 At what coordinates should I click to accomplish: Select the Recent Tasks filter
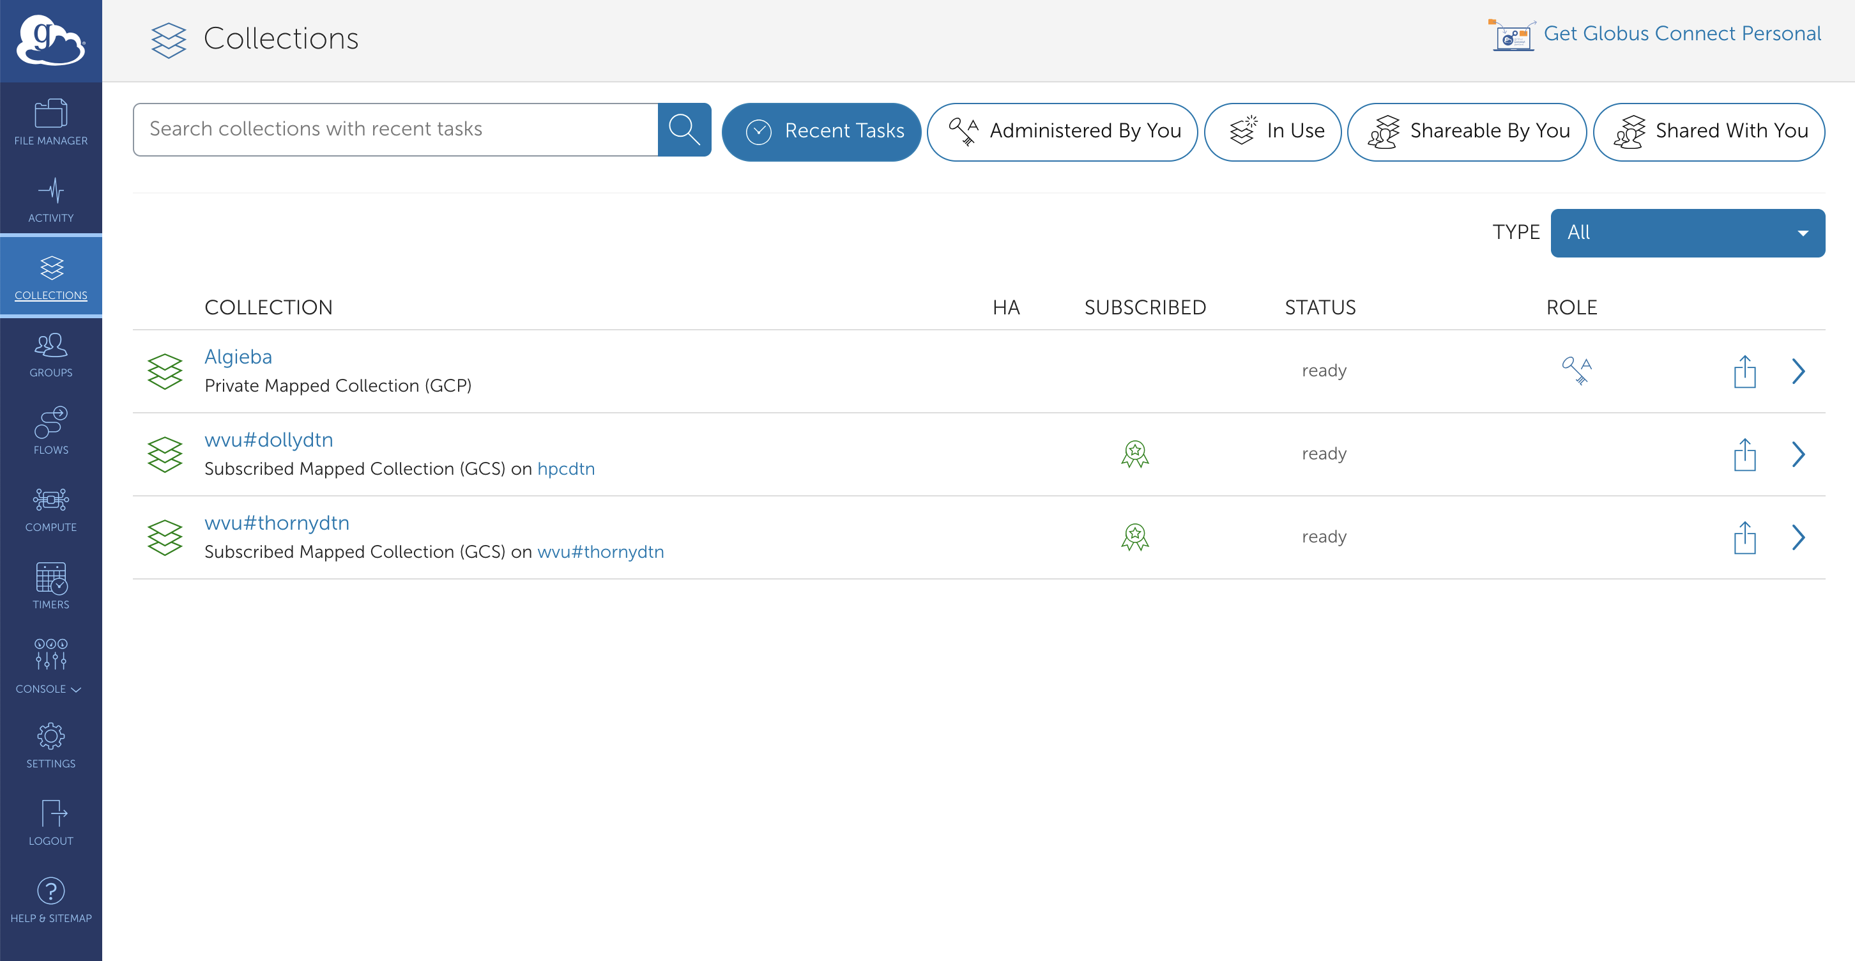click(x=821, y=132)
